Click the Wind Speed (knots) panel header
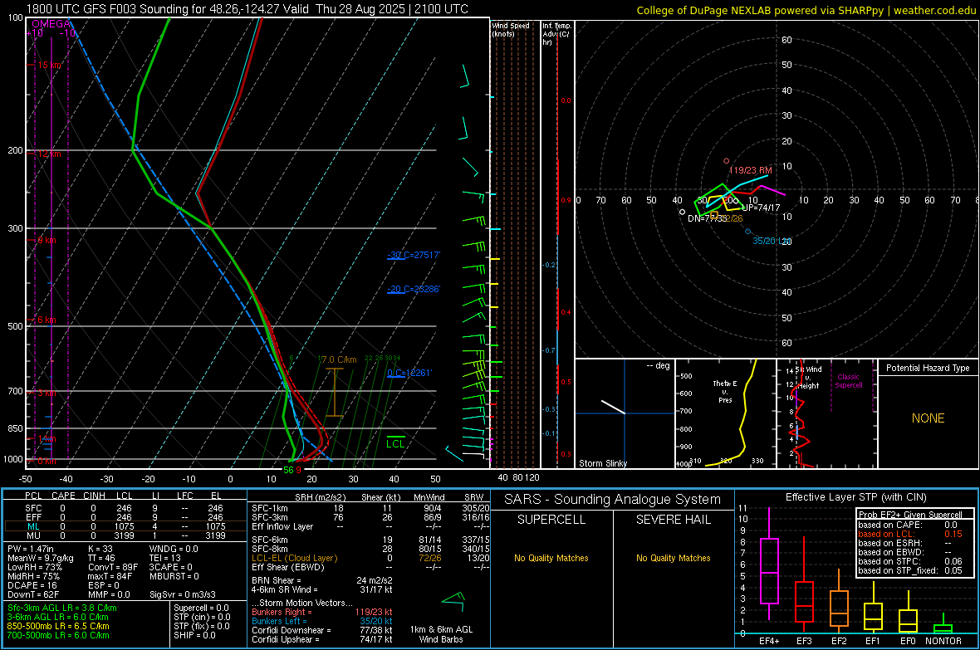Image resolution: width=980 pixels, height=650 pixels. (x=511, y=29)
